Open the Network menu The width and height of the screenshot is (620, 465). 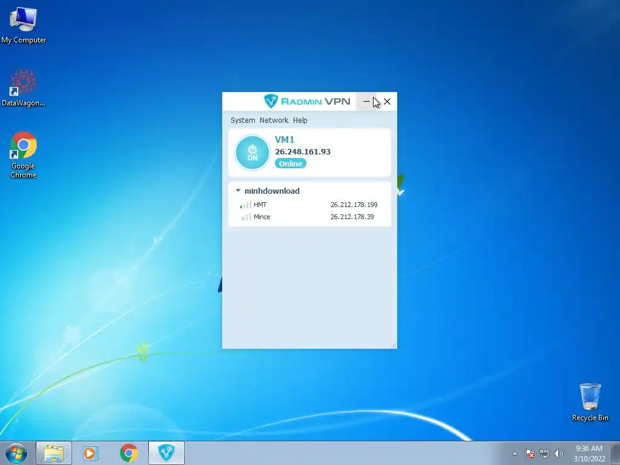pyautogui.click(x=274, y=120)
